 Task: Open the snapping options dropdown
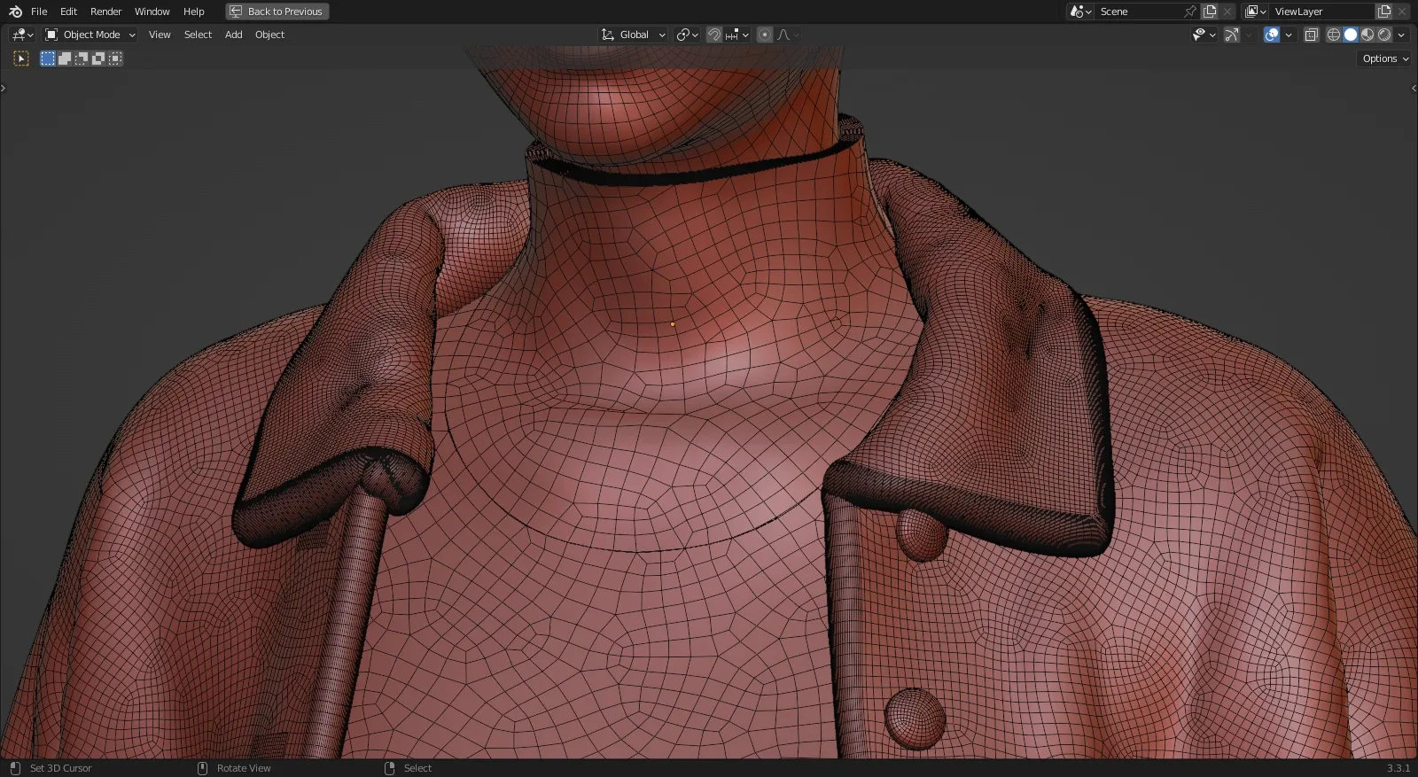pyautogui.click(x=737, y=35)
